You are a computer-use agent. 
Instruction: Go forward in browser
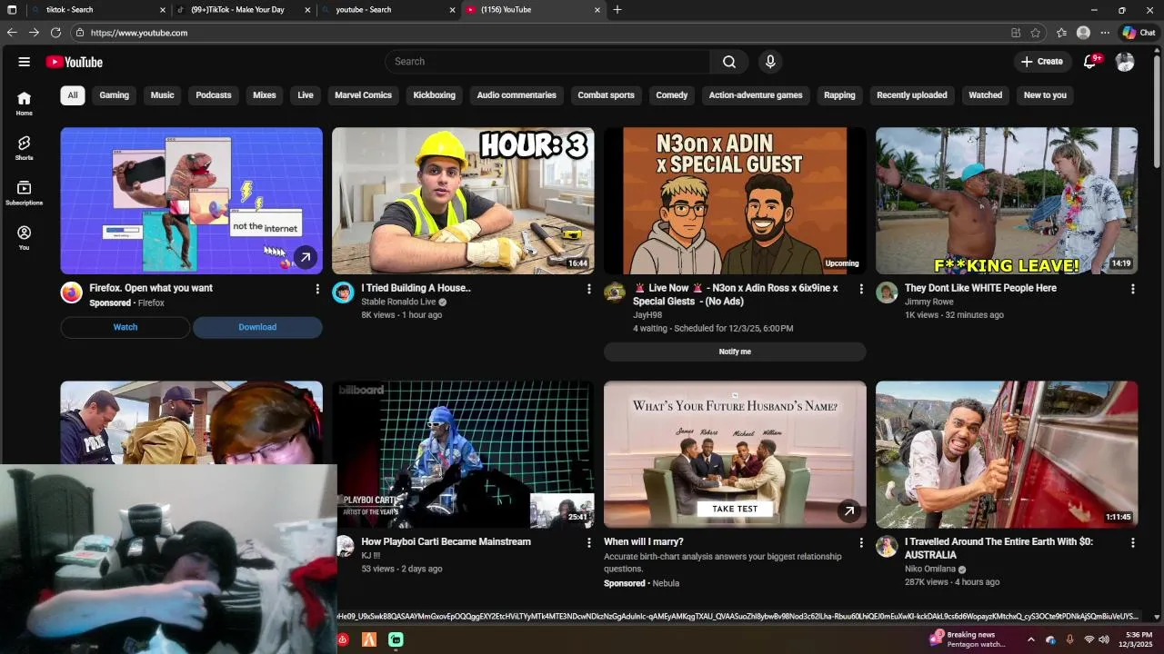tap(34, 33)
